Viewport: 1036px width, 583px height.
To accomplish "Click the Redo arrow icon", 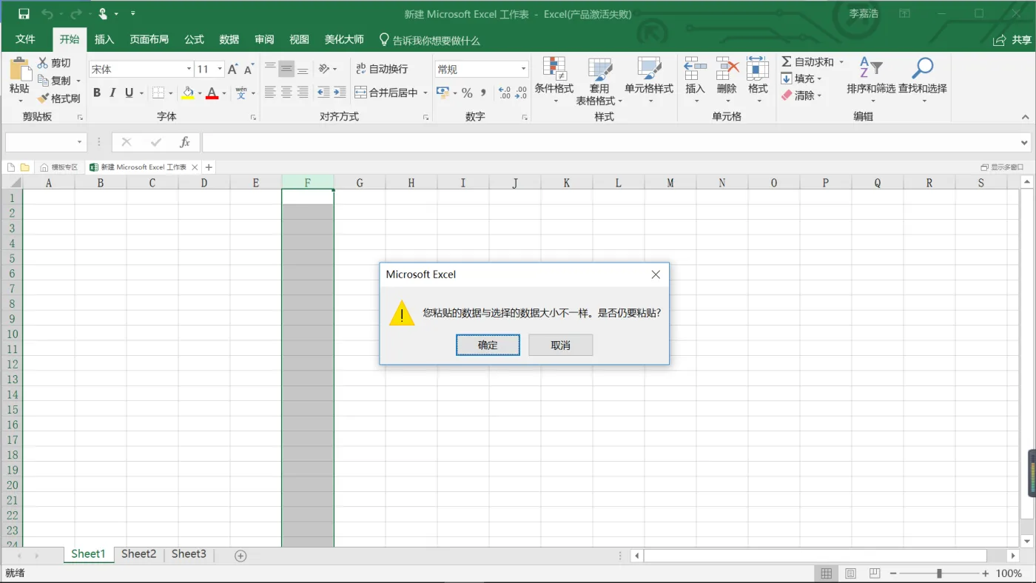I will coord(75,14).
